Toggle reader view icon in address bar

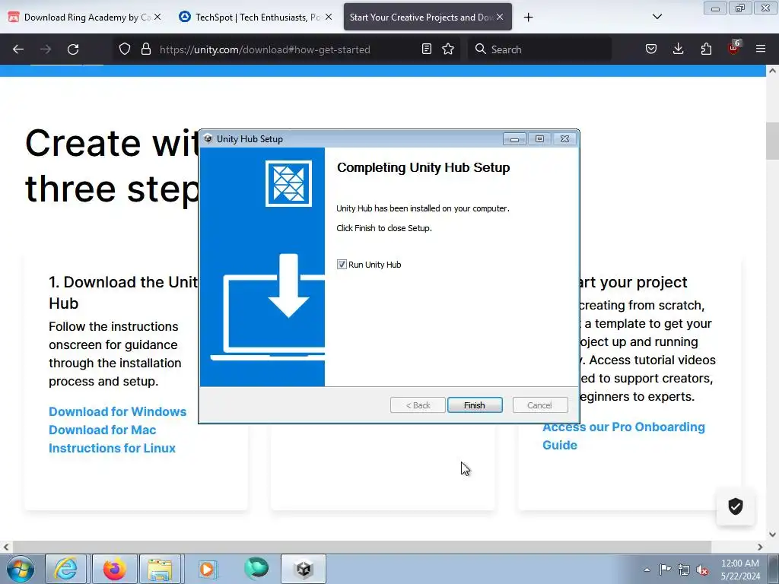(x=427, y=49)
